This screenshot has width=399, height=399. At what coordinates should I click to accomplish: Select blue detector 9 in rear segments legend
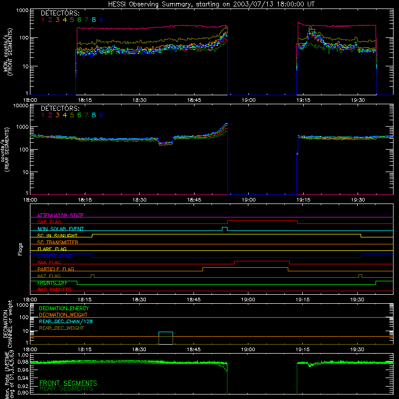[101, 115]
